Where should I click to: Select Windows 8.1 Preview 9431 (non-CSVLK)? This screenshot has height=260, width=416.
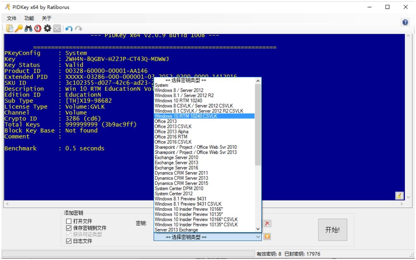(204, 199)
